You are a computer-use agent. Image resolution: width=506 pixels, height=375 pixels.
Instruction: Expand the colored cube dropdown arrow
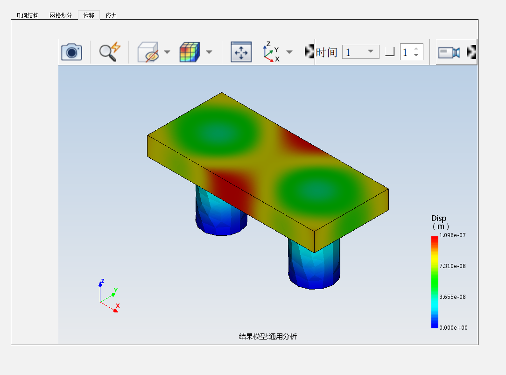coord(209,52)
